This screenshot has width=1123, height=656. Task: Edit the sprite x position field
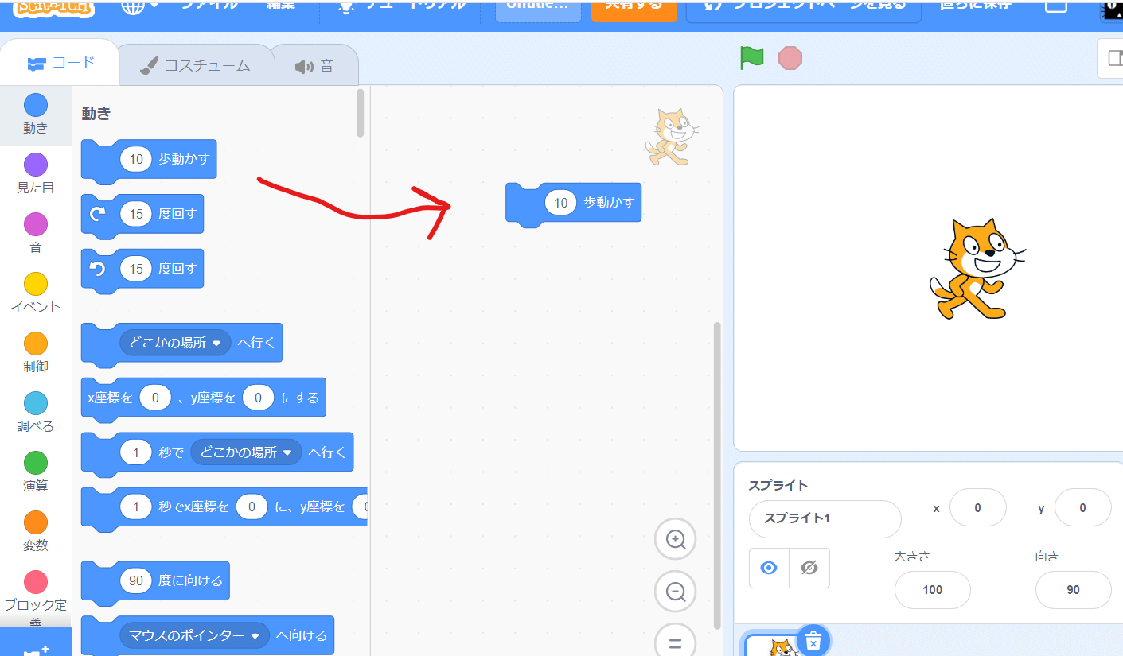[x=977, y=507]
